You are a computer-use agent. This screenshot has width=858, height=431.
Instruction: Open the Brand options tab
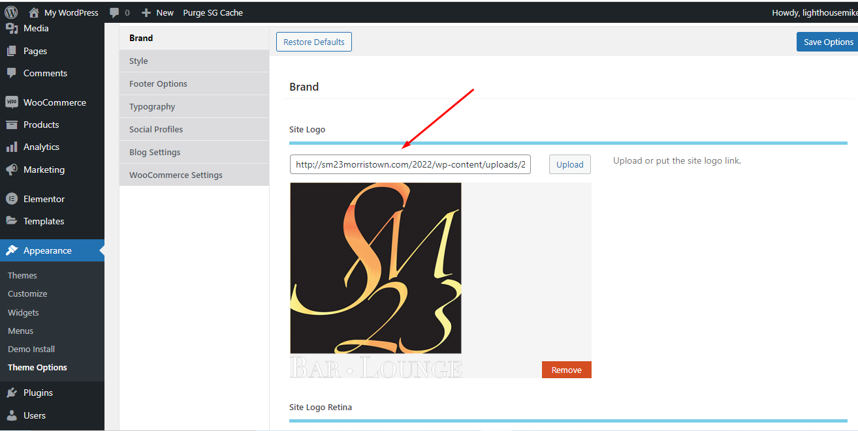tap(194, 38)
